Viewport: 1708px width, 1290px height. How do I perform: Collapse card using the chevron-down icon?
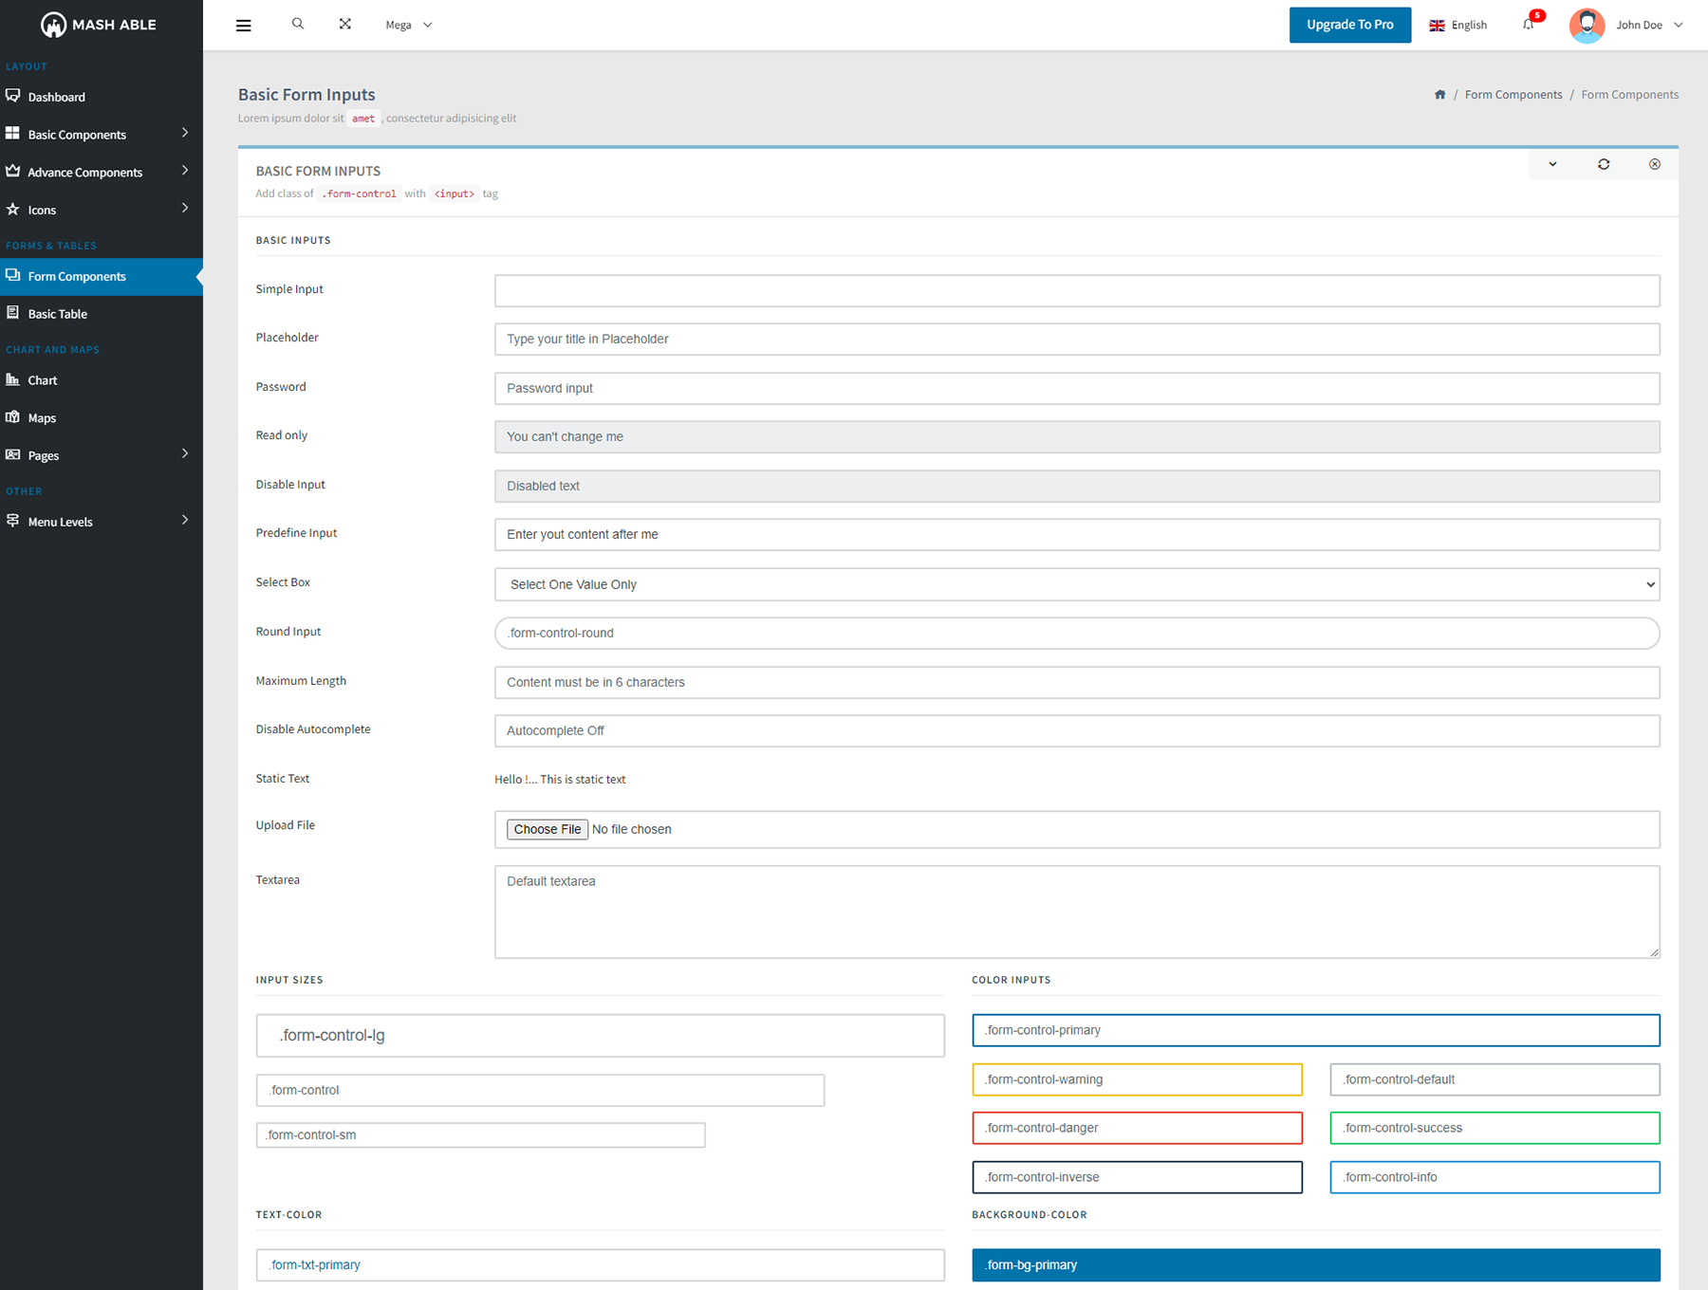point(1552,164)
